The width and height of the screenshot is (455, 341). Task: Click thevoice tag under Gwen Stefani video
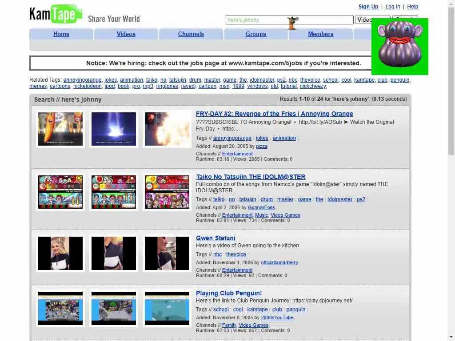[x=236, y=254]
